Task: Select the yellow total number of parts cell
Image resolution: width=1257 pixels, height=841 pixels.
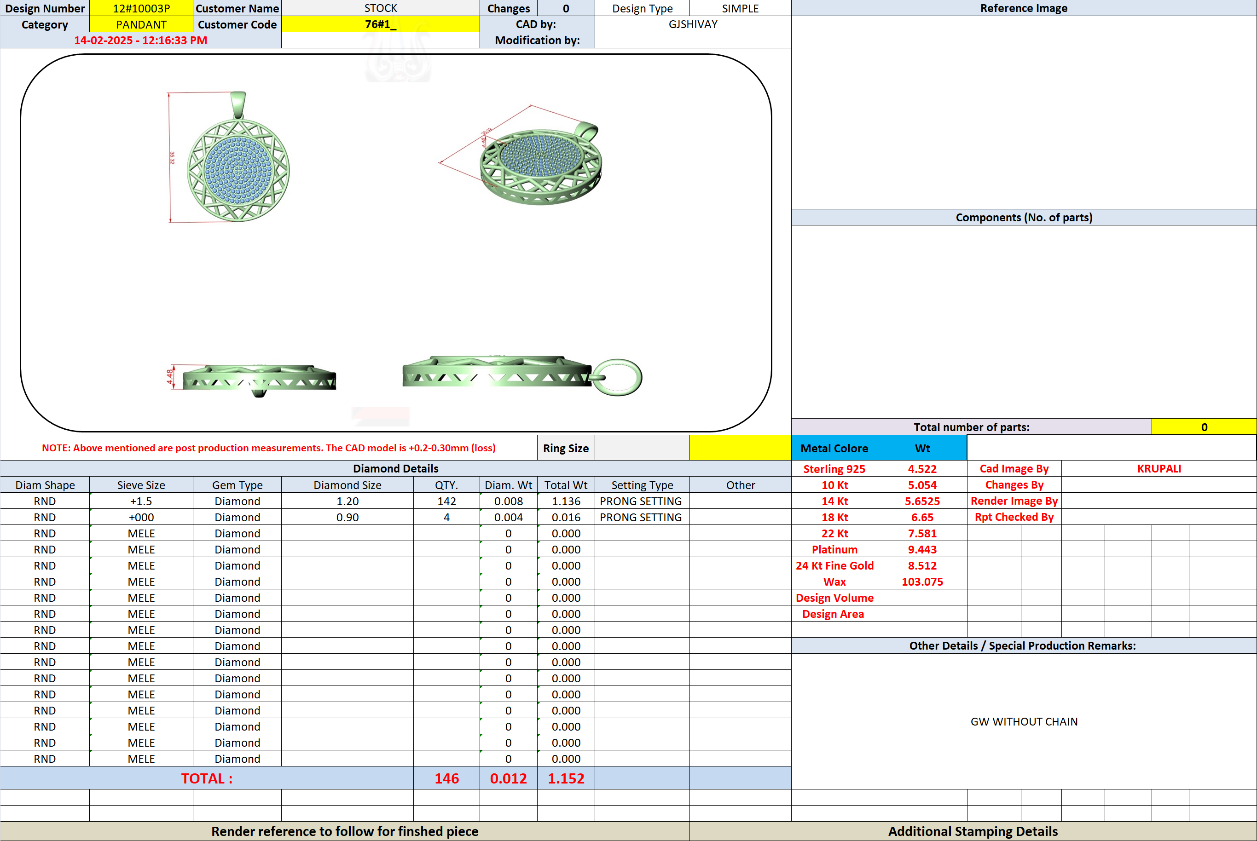Action: [x=1204, y=427]
